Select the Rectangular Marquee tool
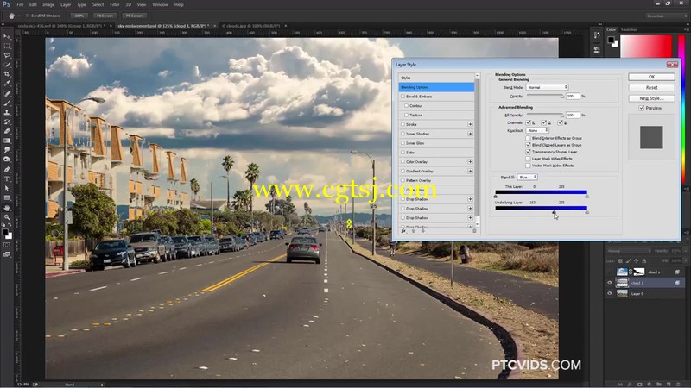This screenshot has width=691, height=388. (7, 47)
